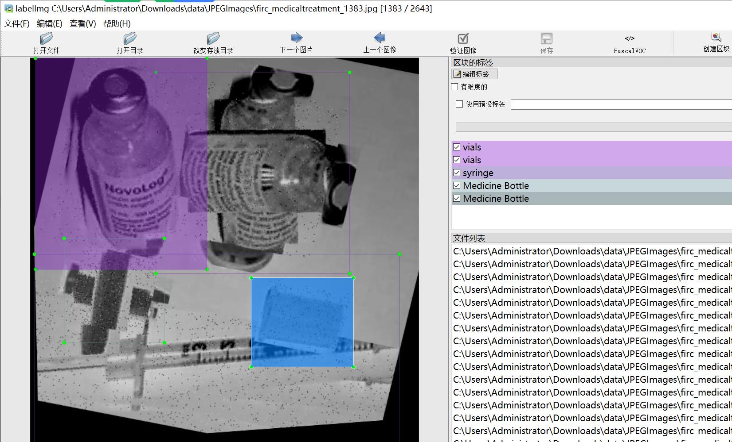Uncheck the syringe label checkbox
Image resolution: width=732 pixels, height=442 pixels.
point(457,173)
